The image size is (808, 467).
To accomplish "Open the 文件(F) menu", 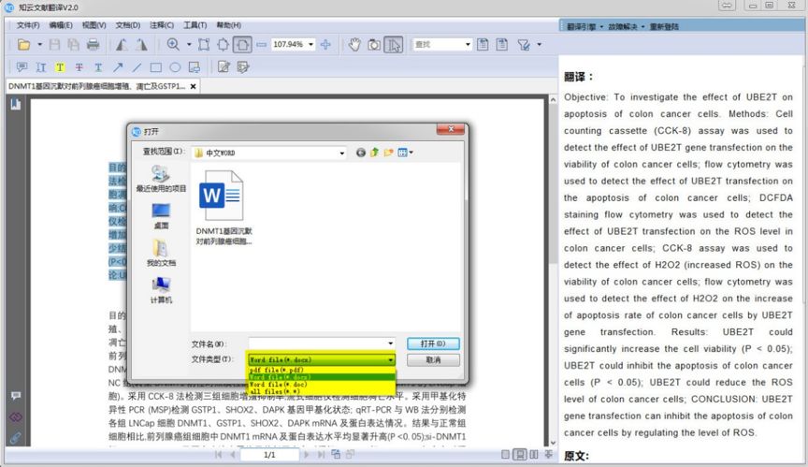I will tap(28, 25).
